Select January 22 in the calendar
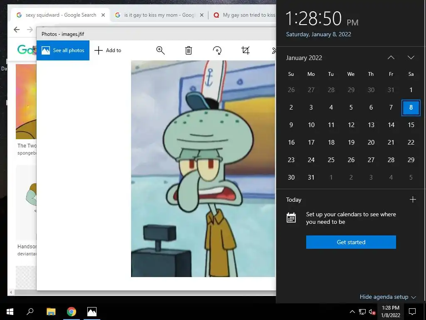 coord(411,142)
